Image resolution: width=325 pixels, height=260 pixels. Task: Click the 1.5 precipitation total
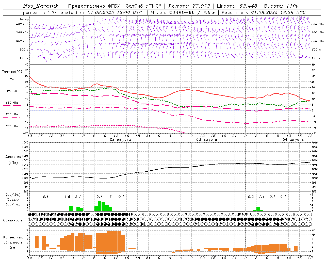coord(67,197)
